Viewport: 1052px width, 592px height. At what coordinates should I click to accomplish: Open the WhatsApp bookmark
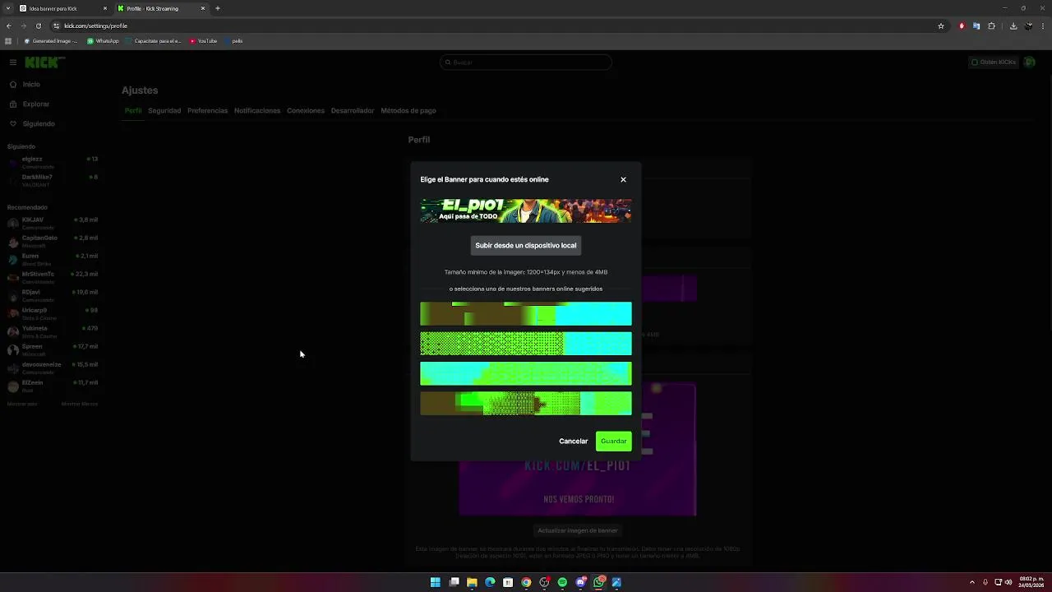[x=103, y=40]
